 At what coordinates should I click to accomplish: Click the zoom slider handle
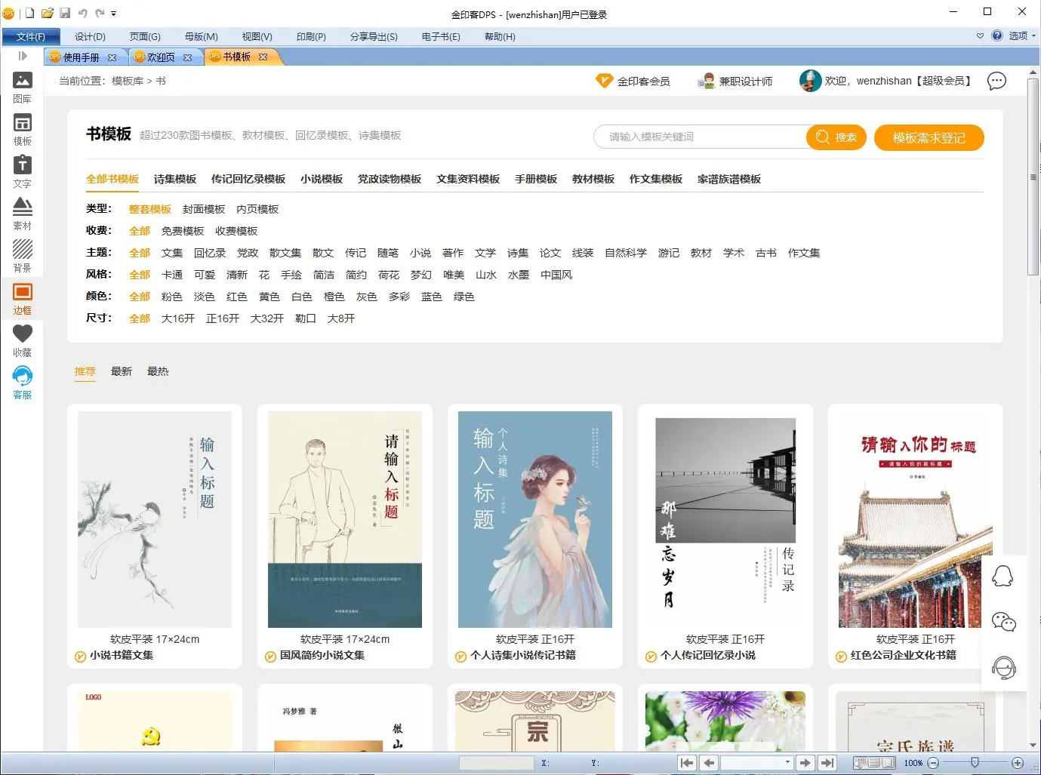(975, 762)
